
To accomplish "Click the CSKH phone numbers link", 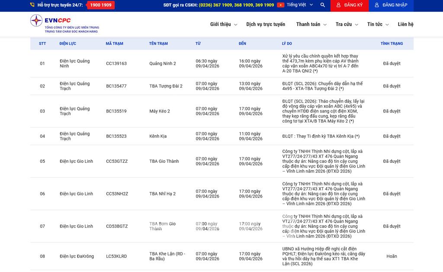I will click(x=236, y=5).
